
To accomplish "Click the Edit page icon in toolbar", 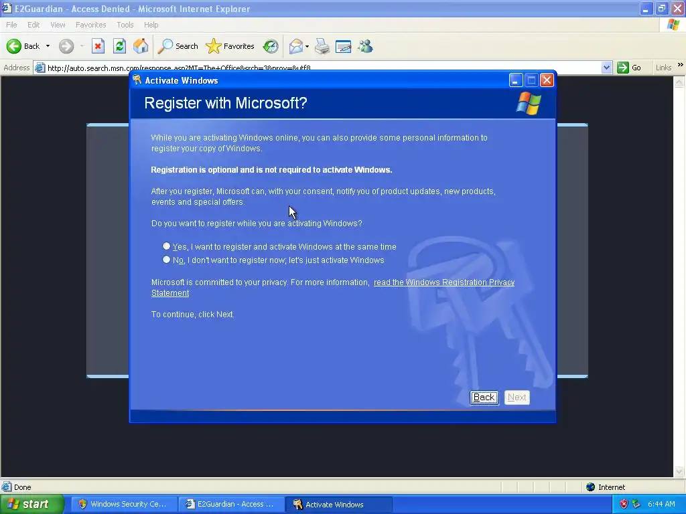I will point(344,46).
